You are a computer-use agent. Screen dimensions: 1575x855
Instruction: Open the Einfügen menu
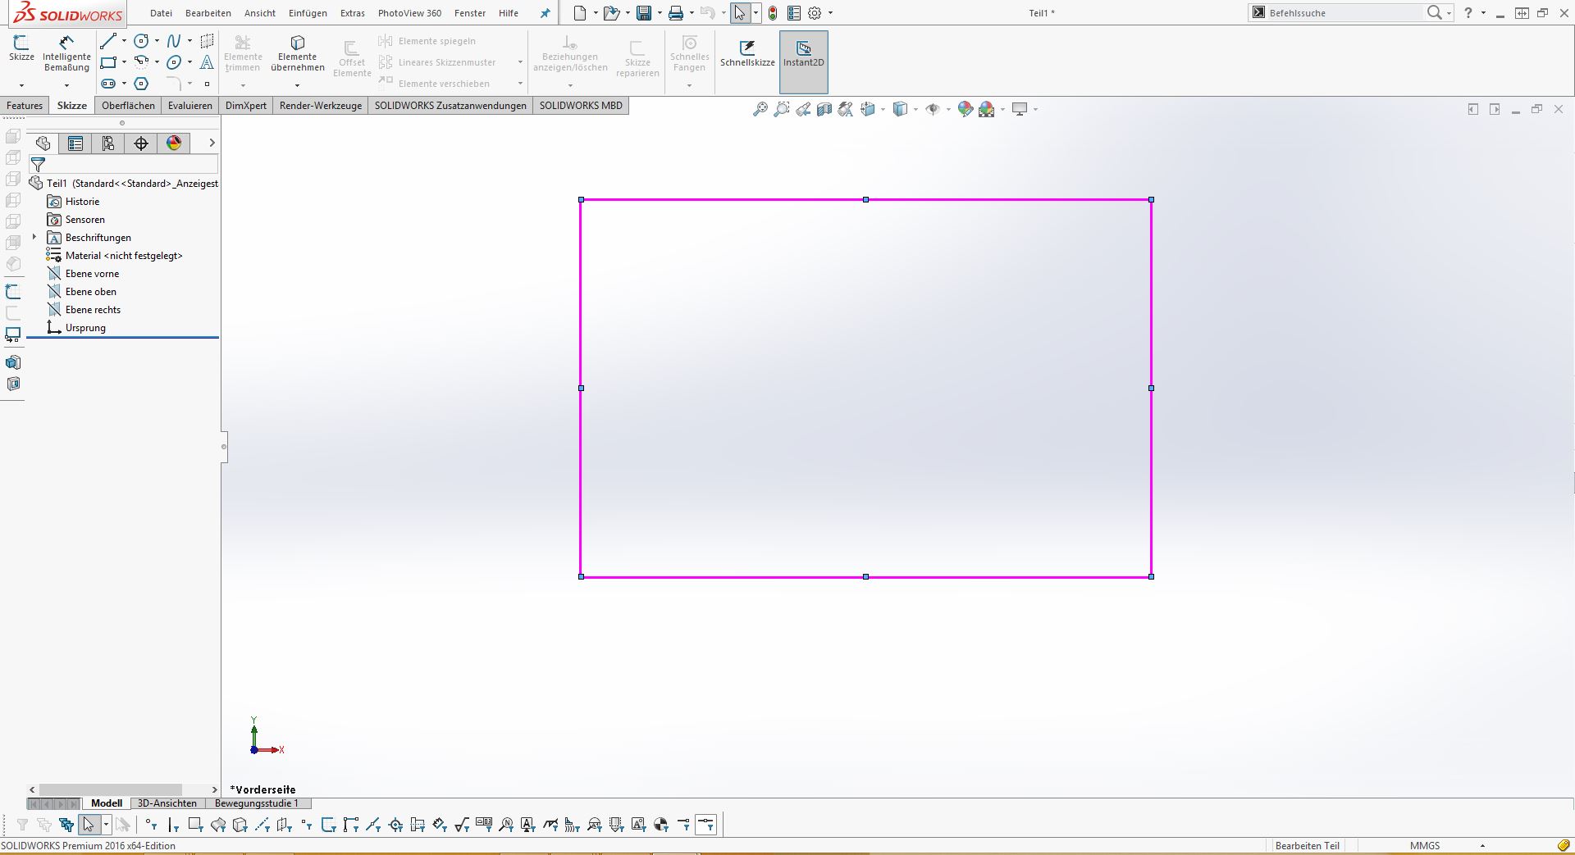[x=308, y=13]
